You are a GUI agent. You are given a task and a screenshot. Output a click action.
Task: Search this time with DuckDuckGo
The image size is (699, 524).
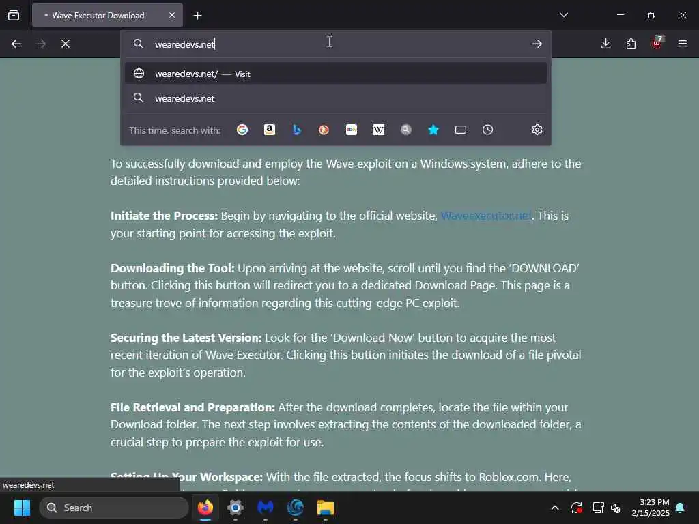pyautogui.click(x=324, y=130)
